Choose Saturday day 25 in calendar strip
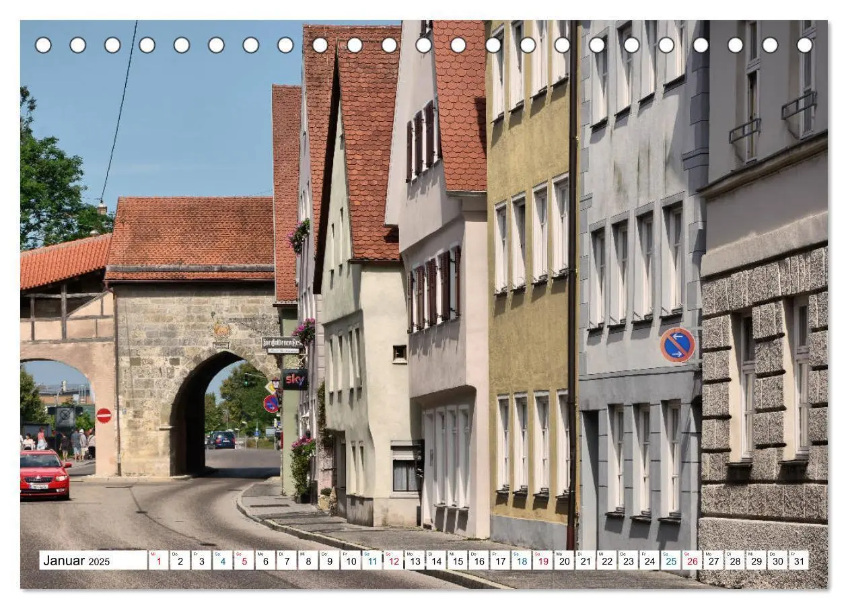 (671, 560)
